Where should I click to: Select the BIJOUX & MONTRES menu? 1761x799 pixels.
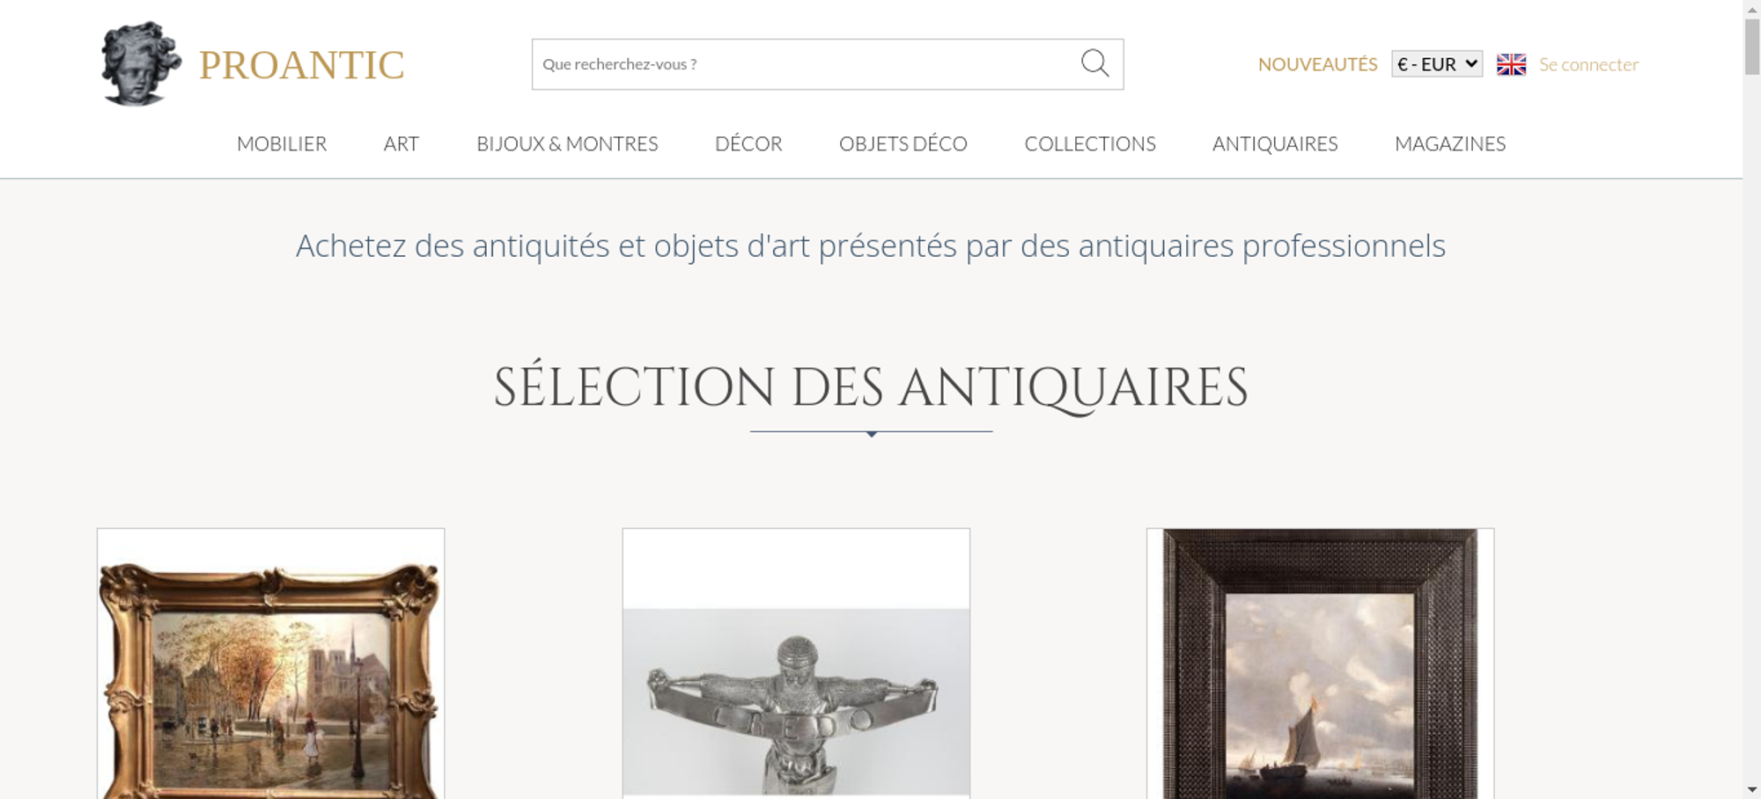(567, 143)
